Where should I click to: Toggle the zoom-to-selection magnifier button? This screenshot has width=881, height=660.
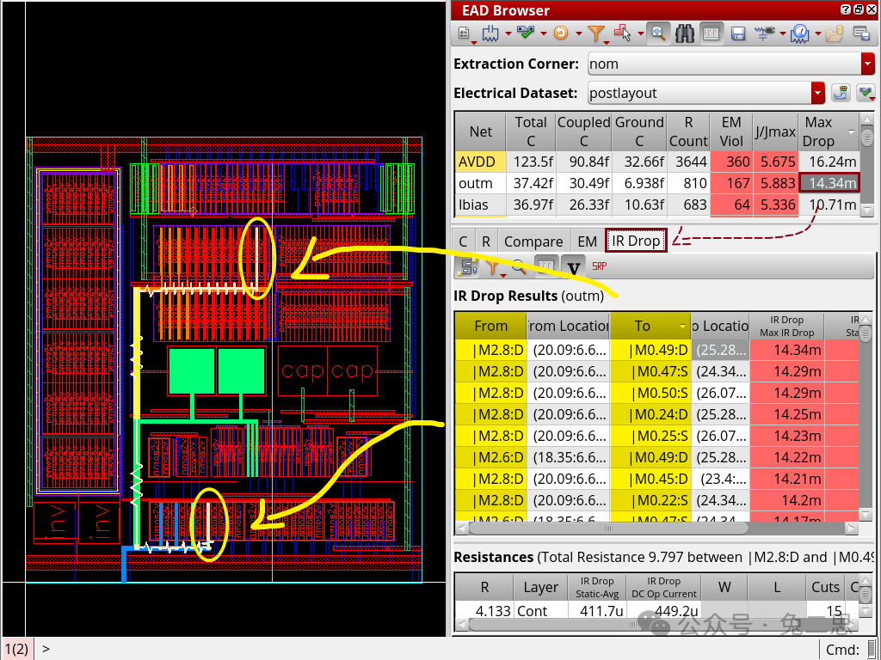[657, 34]
